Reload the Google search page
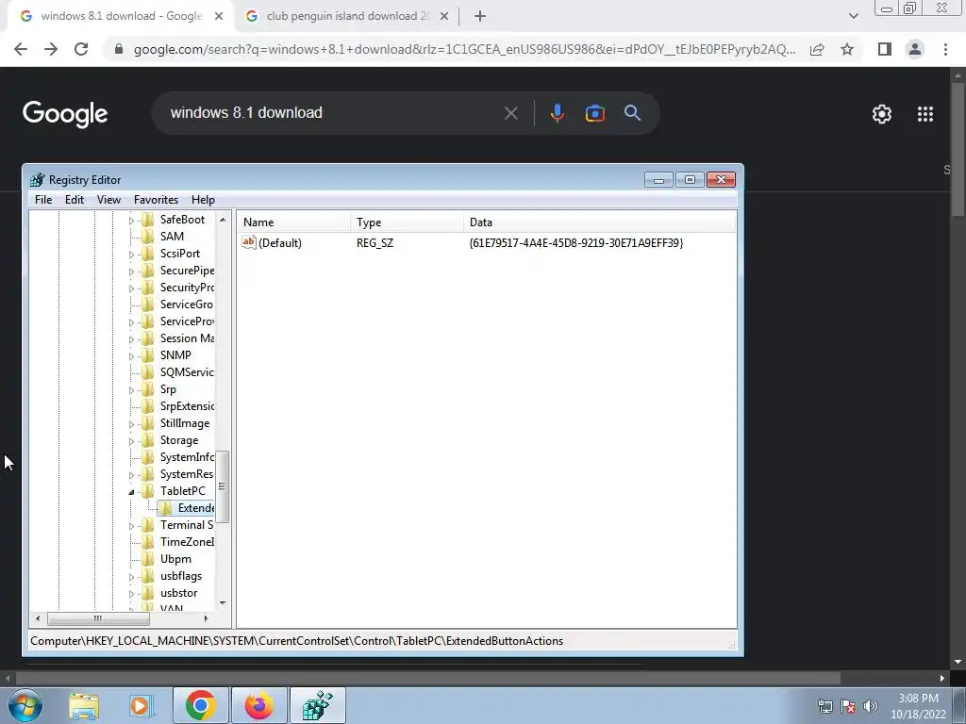The height and width of the screenshot is (724, 966). 81,49
